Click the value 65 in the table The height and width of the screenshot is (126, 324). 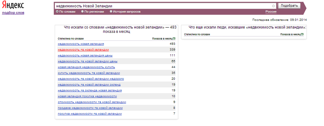[x=173, y=61]
